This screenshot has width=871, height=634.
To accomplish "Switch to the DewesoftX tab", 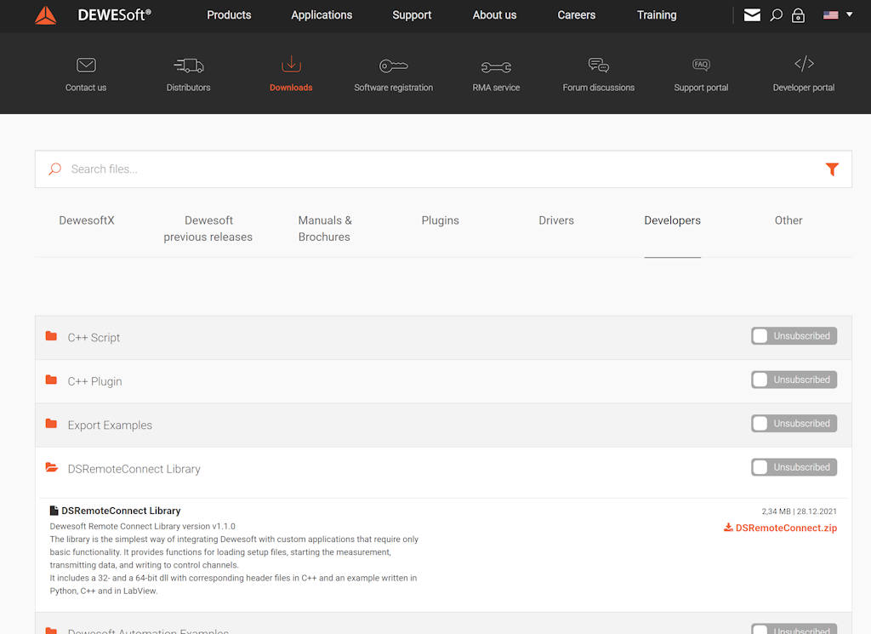I will pos(87,220).
